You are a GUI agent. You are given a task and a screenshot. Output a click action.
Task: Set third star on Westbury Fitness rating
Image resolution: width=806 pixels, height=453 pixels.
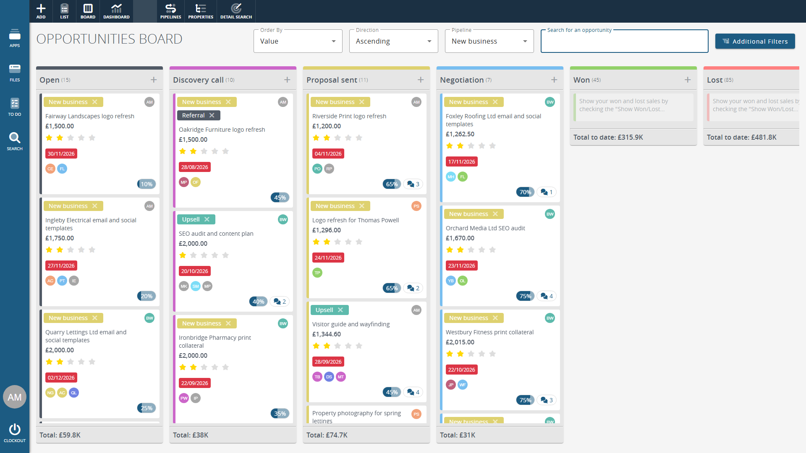coord(471,354)
